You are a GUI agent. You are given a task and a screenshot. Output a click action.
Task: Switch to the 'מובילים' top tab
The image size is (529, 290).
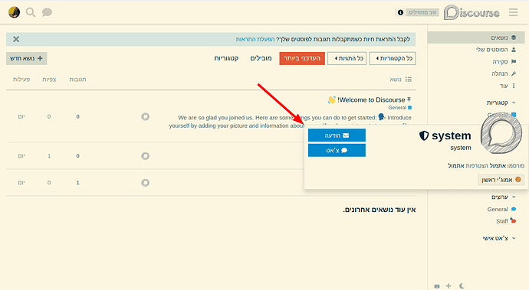[261, 58]
